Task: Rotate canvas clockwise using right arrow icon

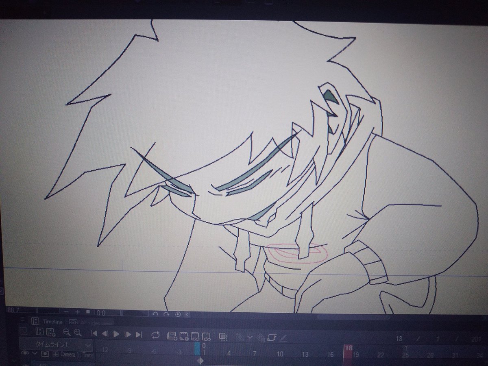Action: coord(166,314)
